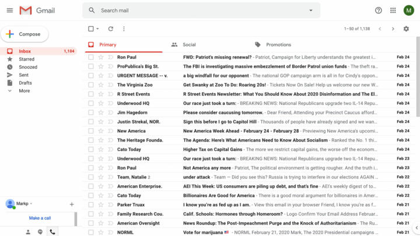
Task: Show search options dropdown
Action: [x=311, y=10]
